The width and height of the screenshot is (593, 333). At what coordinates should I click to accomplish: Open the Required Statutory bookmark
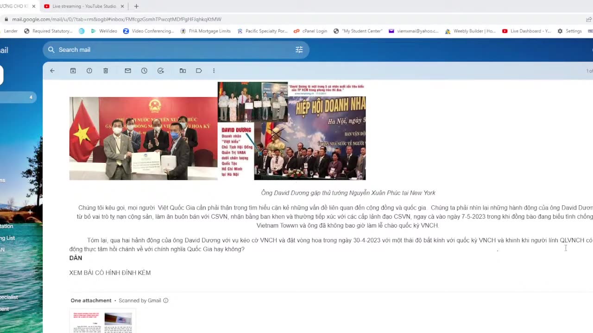[48, 31]
